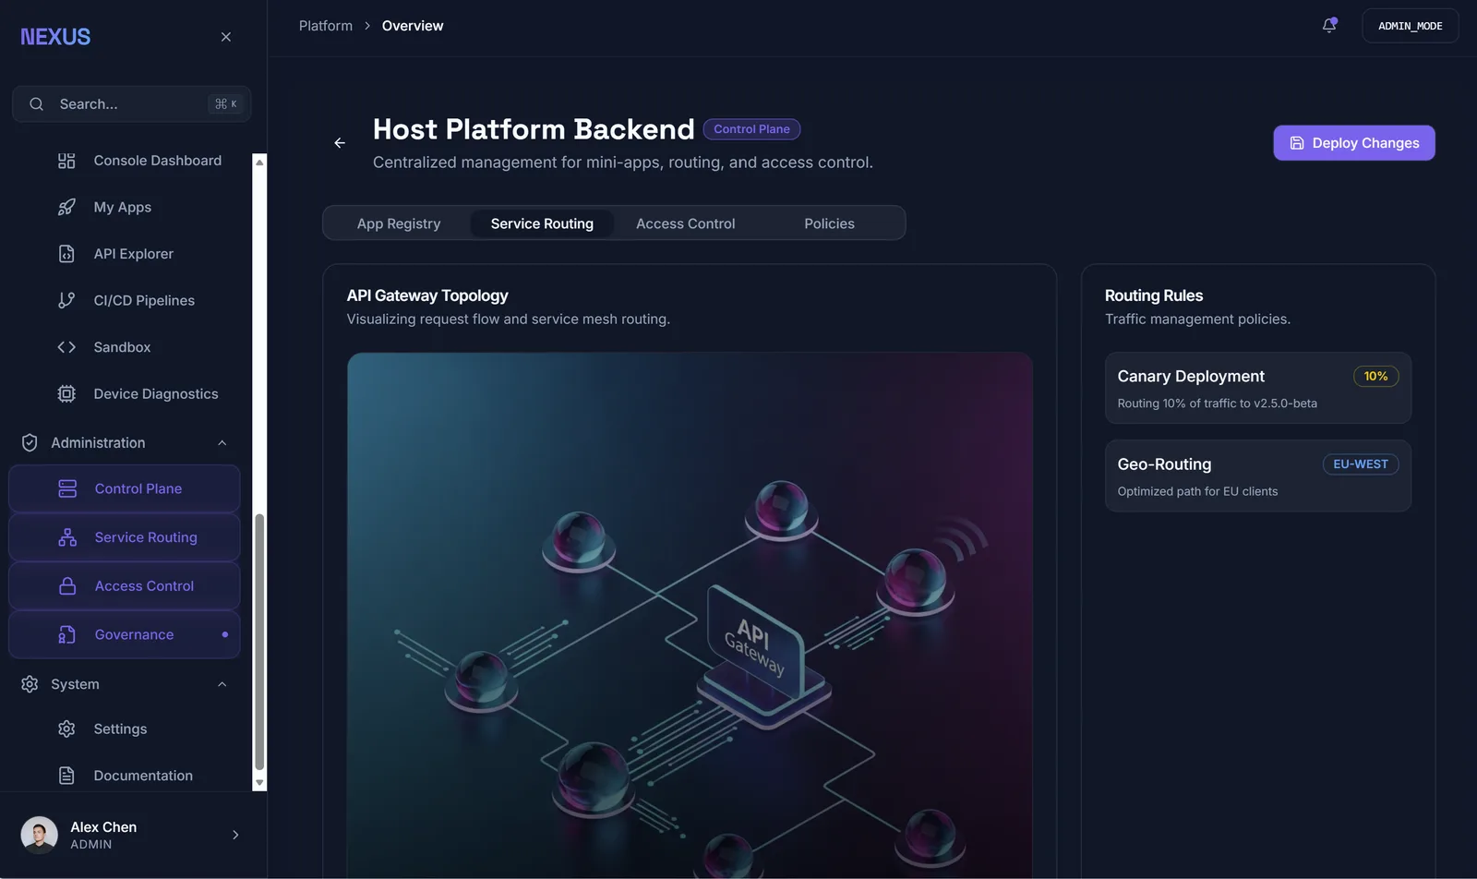Click the Overview breadcrumb text

(413, 26)
